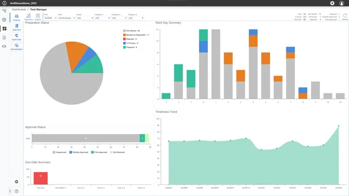Open the Time dropdown
The width and height of the screenshot is (349, 196).
(x=50, y=18)
